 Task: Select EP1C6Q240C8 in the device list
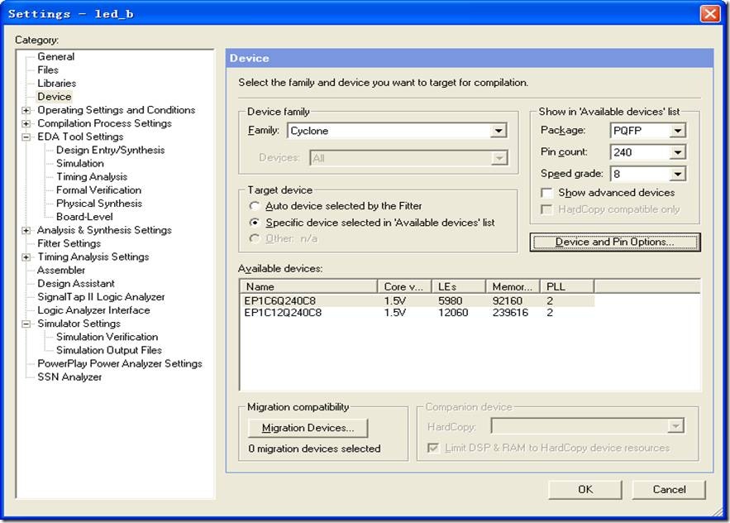(283, 302)
